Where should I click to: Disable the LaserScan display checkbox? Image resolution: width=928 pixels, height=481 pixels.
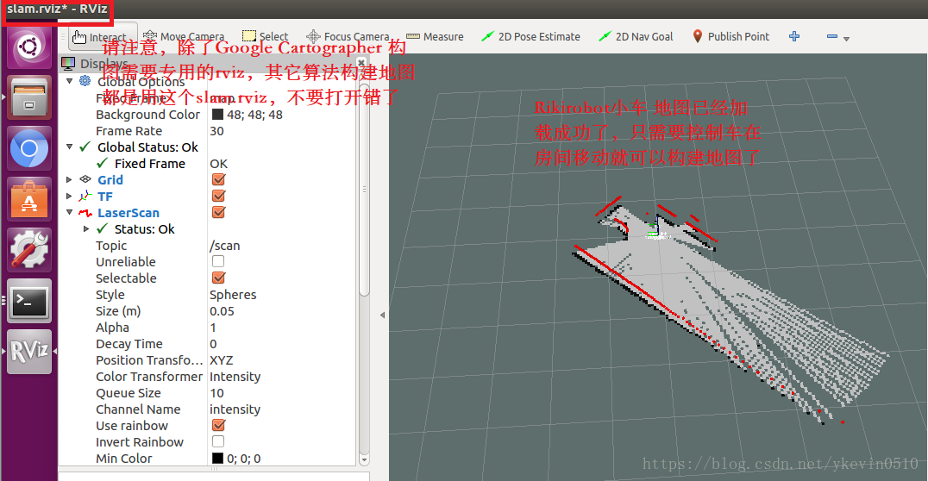pyautogui.click(x=218, y=212)
